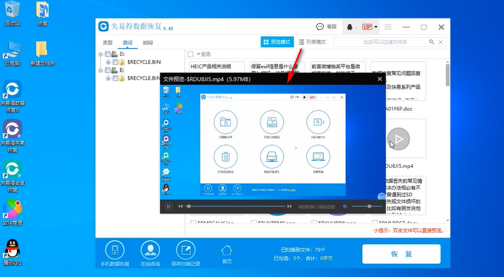Click the rewind button in preview player

180,206
